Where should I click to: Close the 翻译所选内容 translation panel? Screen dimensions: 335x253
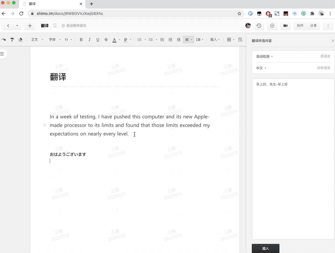pos(333,41)
